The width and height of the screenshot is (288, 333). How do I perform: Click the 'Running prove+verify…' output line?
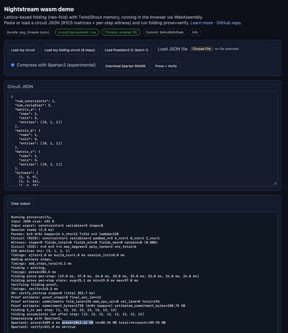[x=32, y=217]
